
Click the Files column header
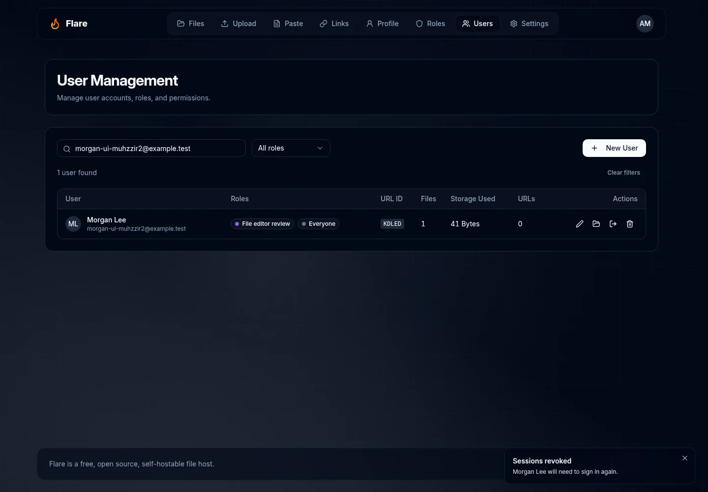(429, 199)
